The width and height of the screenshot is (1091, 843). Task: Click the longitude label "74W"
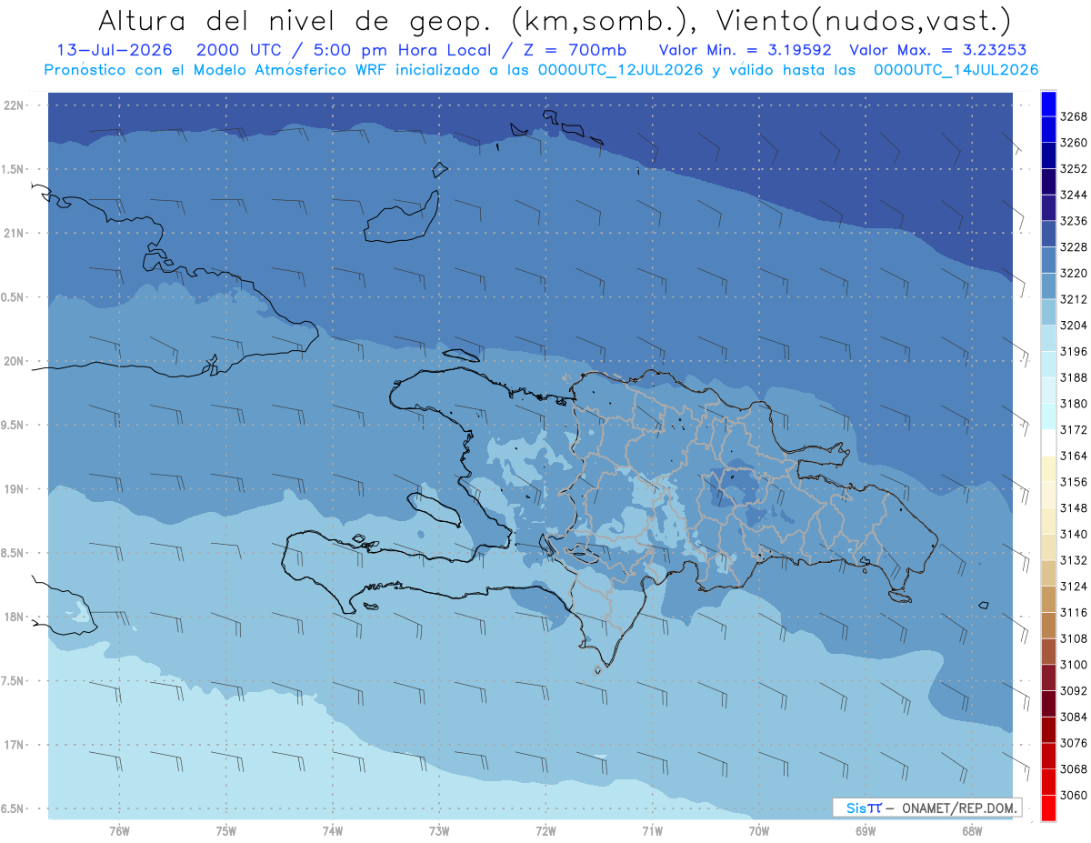tap(333, 831)
